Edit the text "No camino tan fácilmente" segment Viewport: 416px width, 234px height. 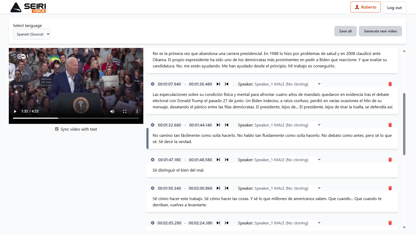(272, 139)
